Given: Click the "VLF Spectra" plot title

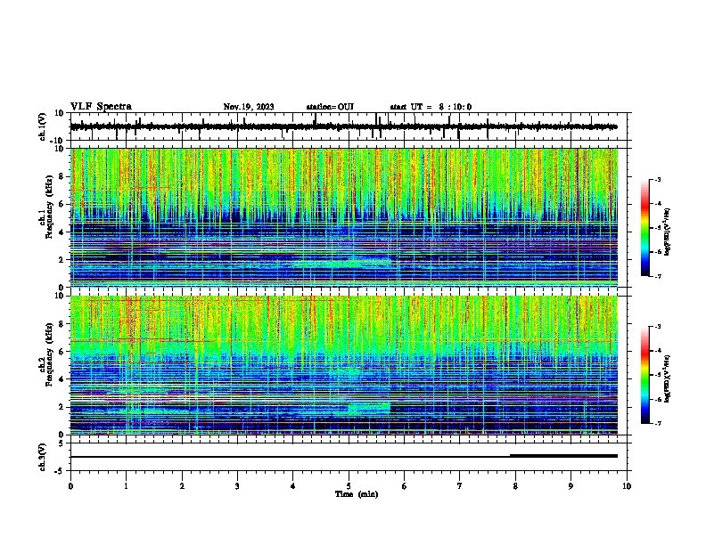Looking at the screenshot, I should point(101,107).
